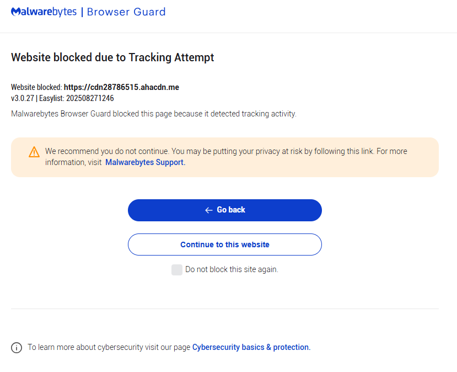
Task: Click the blocked URL cdn28786515.ahacdn.me
Action: click(121, 87)
